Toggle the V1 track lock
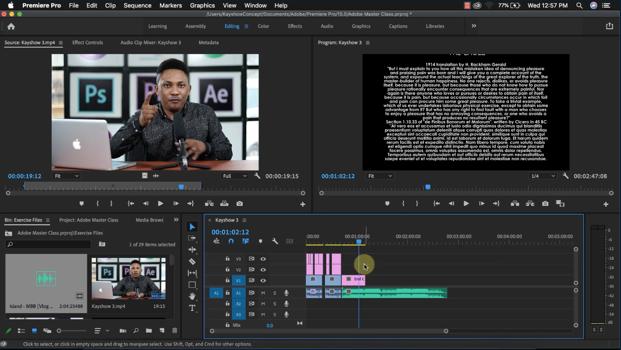This screenshot has width=621, height=350. pyautogui.click(x=228, y=280)
